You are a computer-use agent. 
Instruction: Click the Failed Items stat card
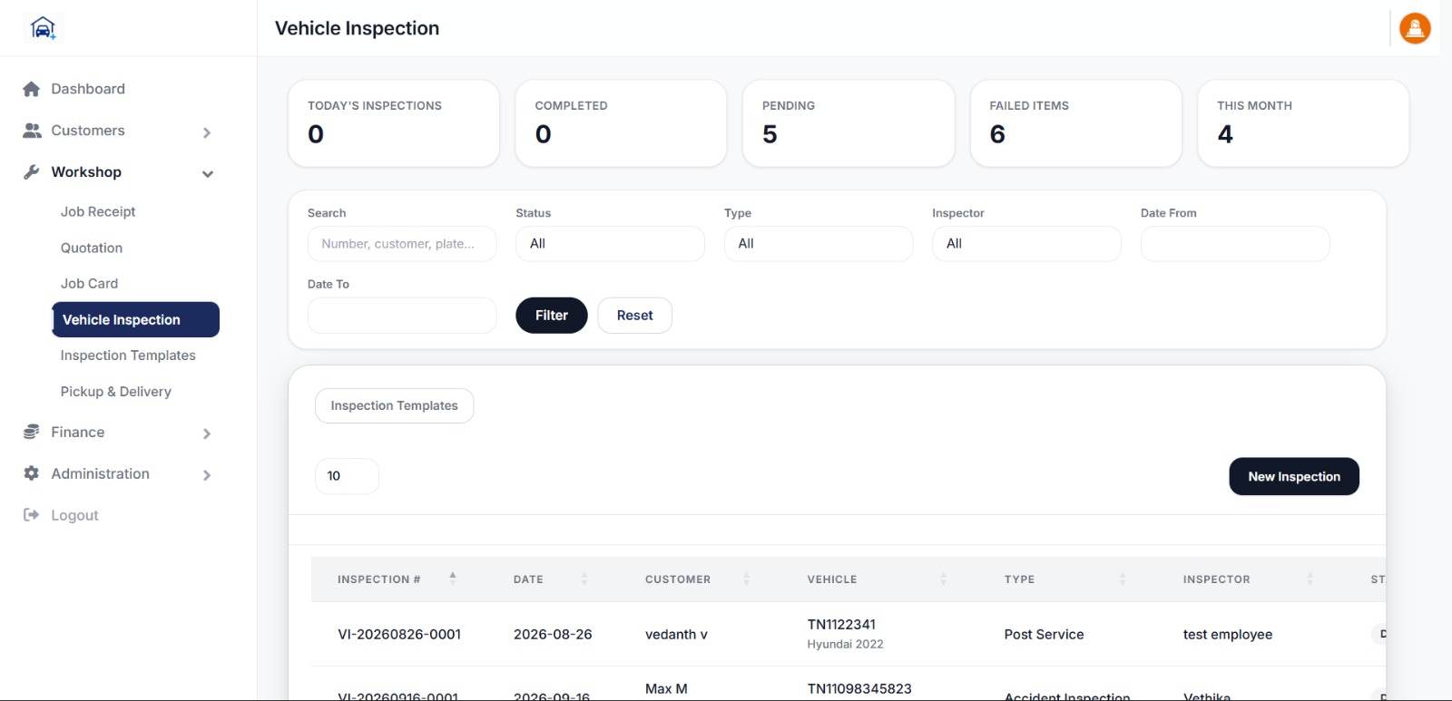pyautogui.click(x=1076, y=123)
